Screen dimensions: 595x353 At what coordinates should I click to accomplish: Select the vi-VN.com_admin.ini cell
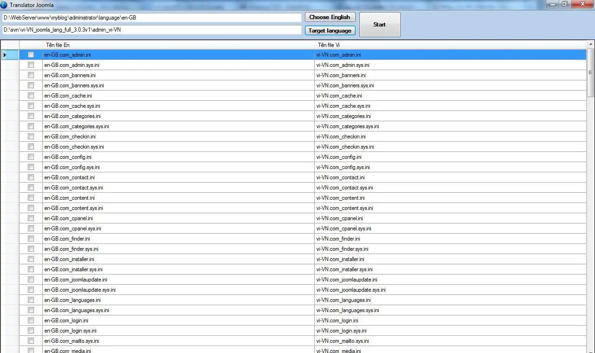450,55
